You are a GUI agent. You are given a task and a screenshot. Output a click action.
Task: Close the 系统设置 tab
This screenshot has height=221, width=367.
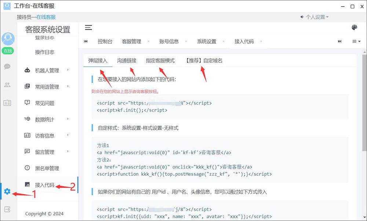[224, 41]
